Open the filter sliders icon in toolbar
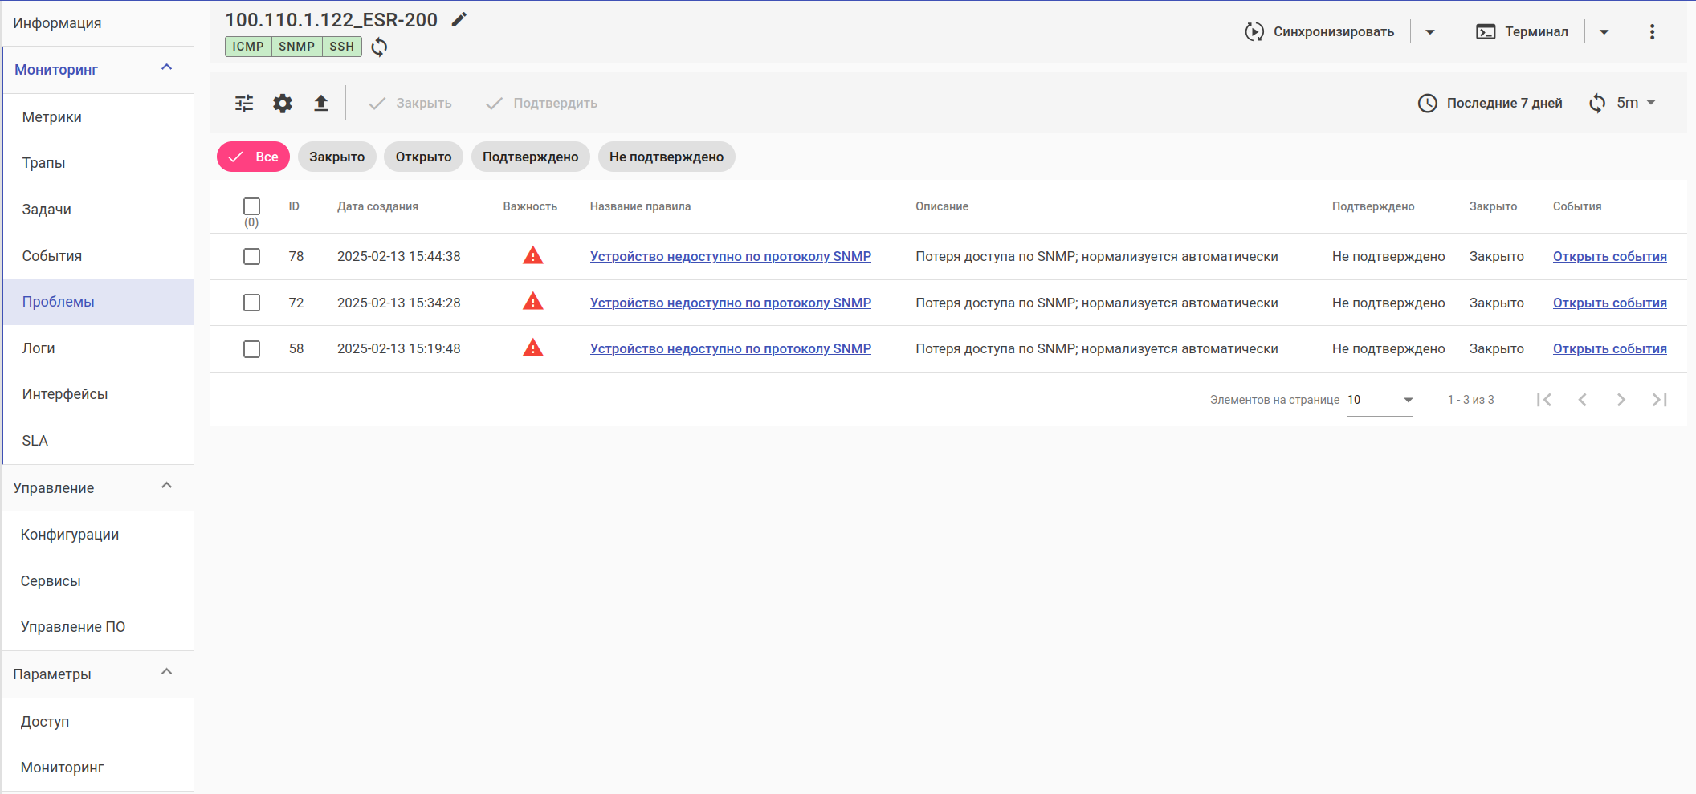The image size is (1696, 794). coord(244,104)
